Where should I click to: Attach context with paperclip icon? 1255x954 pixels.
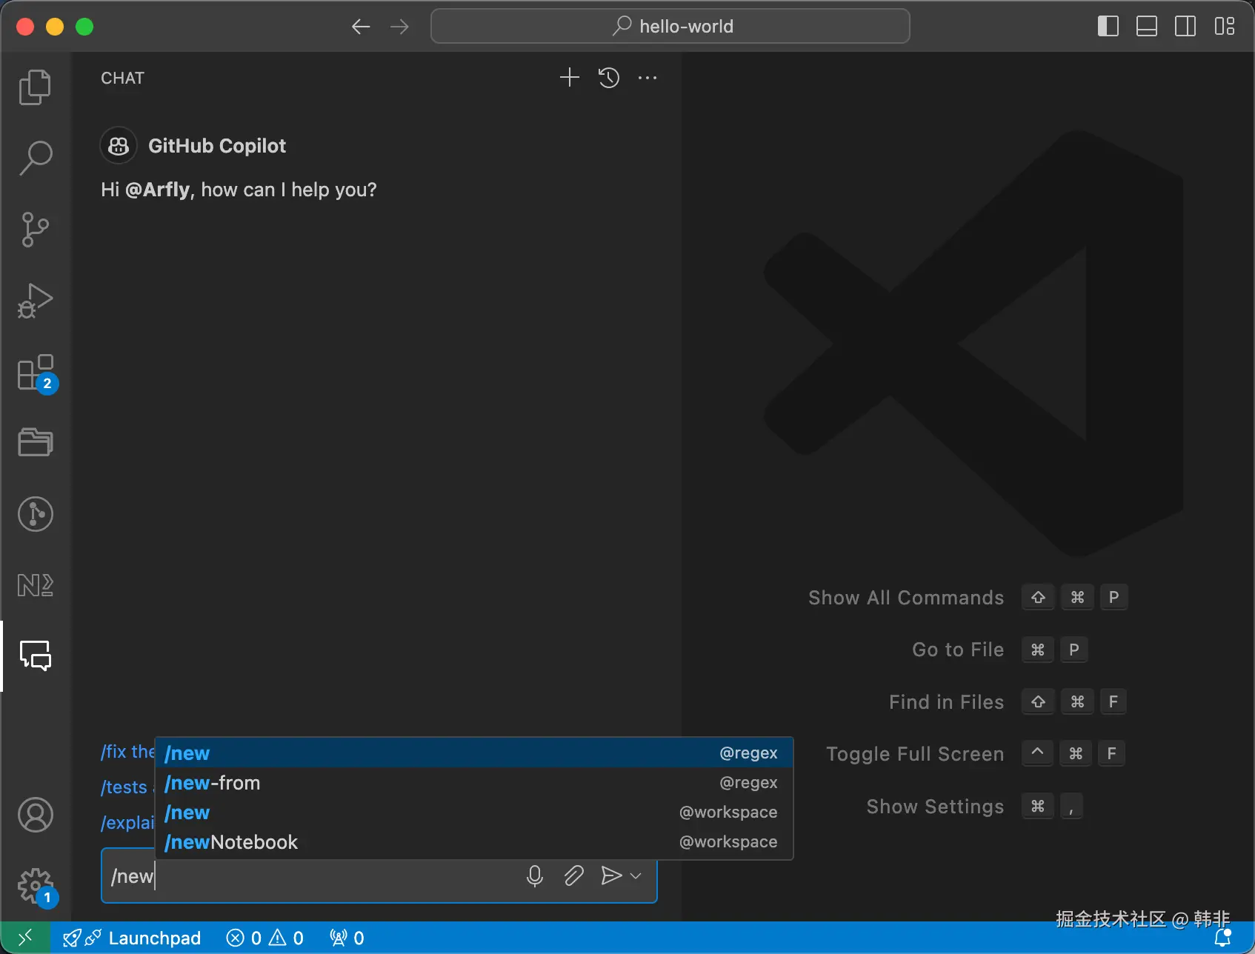[573, 876]
